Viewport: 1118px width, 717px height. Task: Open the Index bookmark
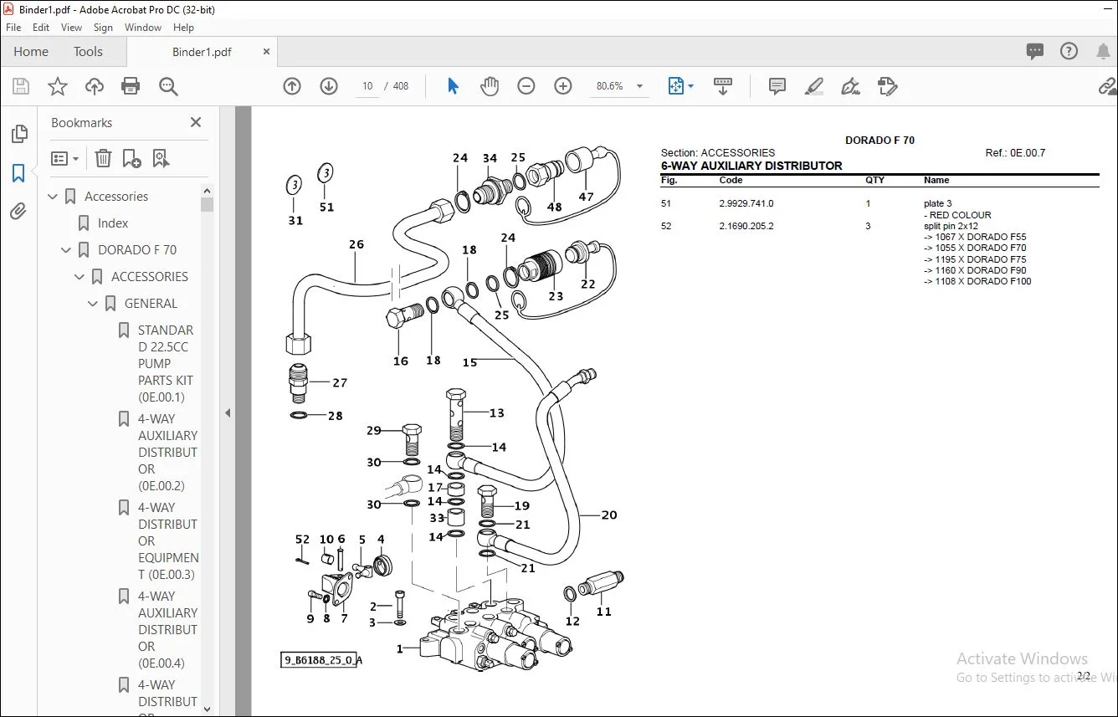(x=113, y=223)
